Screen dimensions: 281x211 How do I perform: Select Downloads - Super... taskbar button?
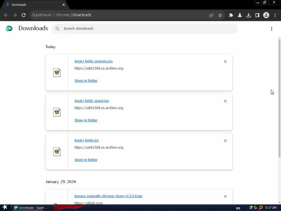(x=32, y=208)
